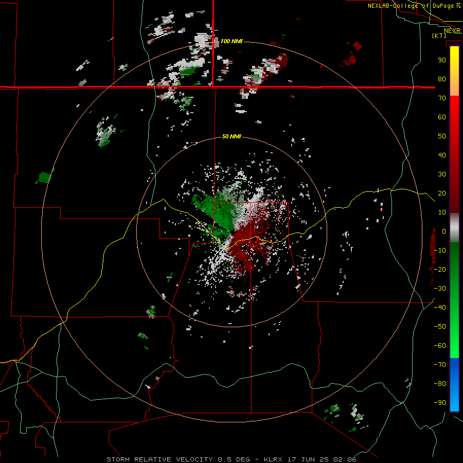This screenshot has width=463, height=463.
Task: Click the KLRX station ID in footer
Action: point(273,459)
